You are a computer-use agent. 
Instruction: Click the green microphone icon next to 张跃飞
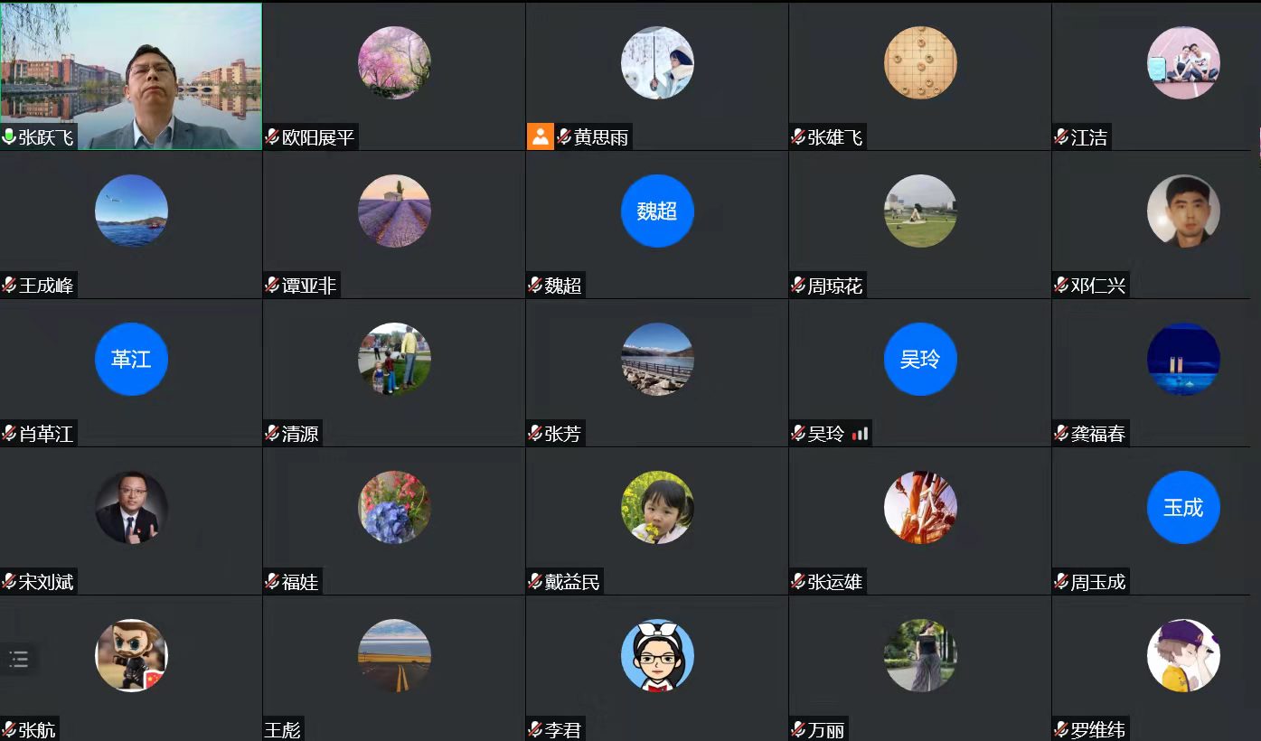(9, 137)
